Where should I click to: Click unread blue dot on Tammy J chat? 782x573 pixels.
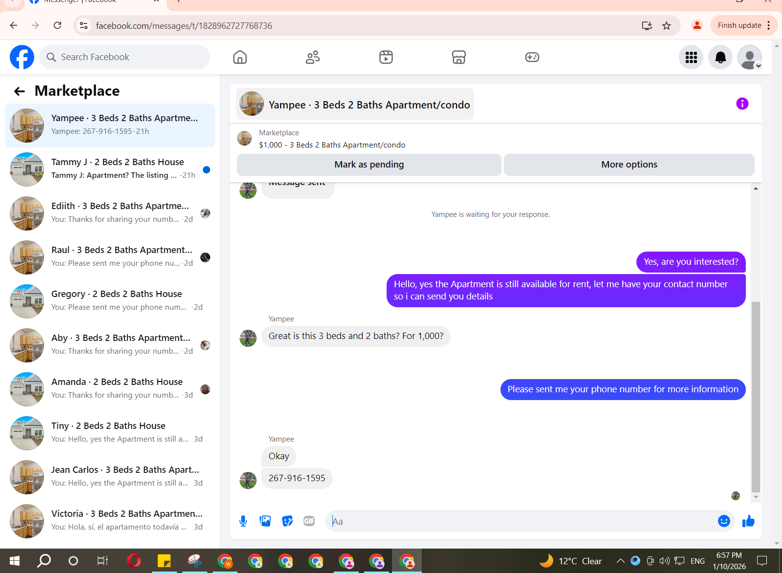pos(206,170)
